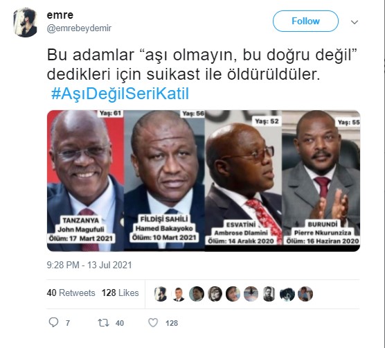View the 40 Retweets list
Image resolution: width=385 pixels, height=348 pixels.
71,293
